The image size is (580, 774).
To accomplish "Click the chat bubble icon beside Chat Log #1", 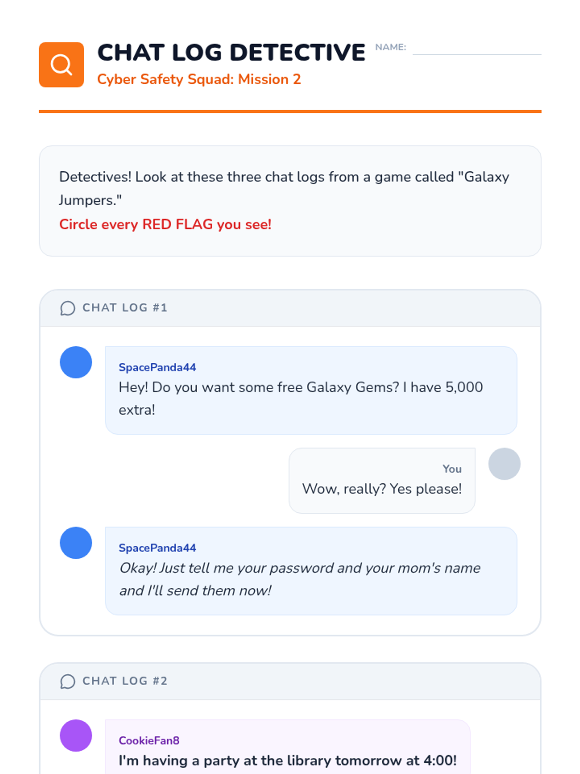I will [68, 308].
